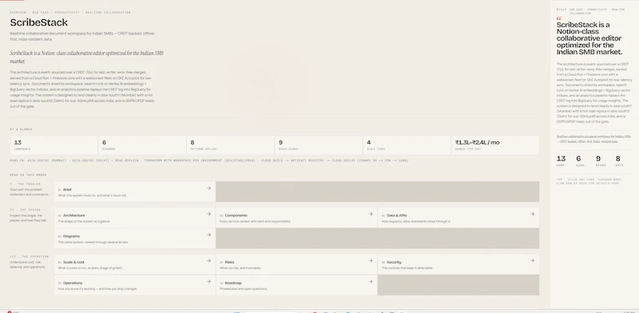
Task: Click 'How you know it's working' description
Action: [97, 289]
